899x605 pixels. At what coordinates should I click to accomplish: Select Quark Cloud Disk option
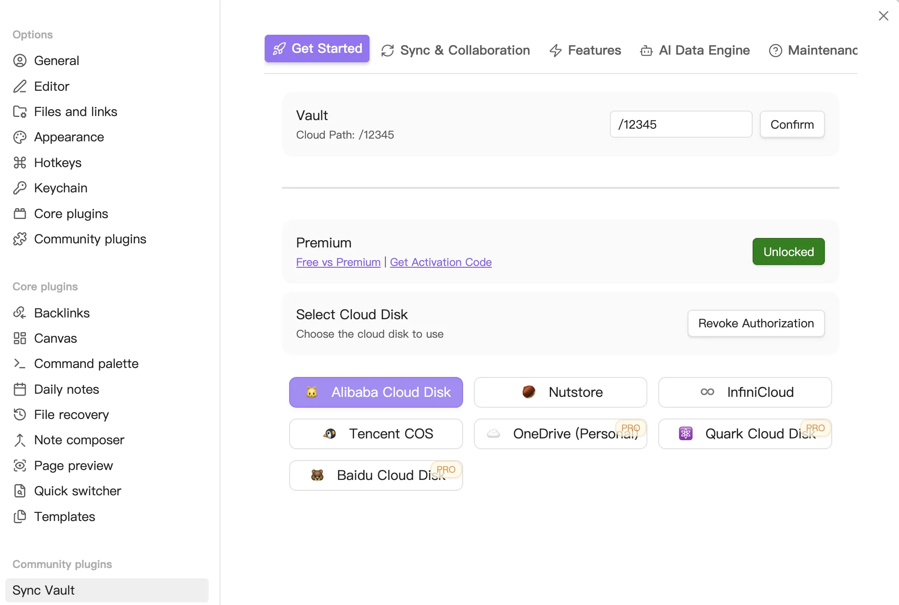tap(744, 434)
